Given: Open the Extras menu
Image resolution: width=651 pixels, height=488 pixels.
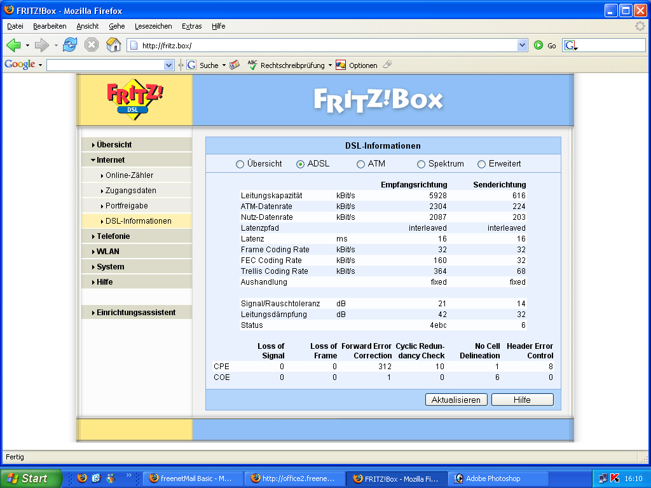Looking at the screenshot, I should (192, 26).
